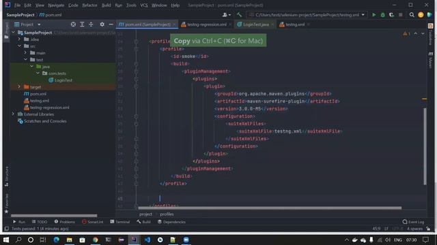Expand the target folder
The image size is (437, 245).
pyautogui.click(x=19, y=86)
